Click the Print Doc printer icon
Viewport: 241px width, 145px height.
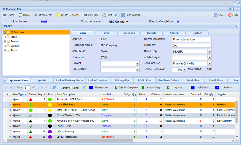(104, 15)
